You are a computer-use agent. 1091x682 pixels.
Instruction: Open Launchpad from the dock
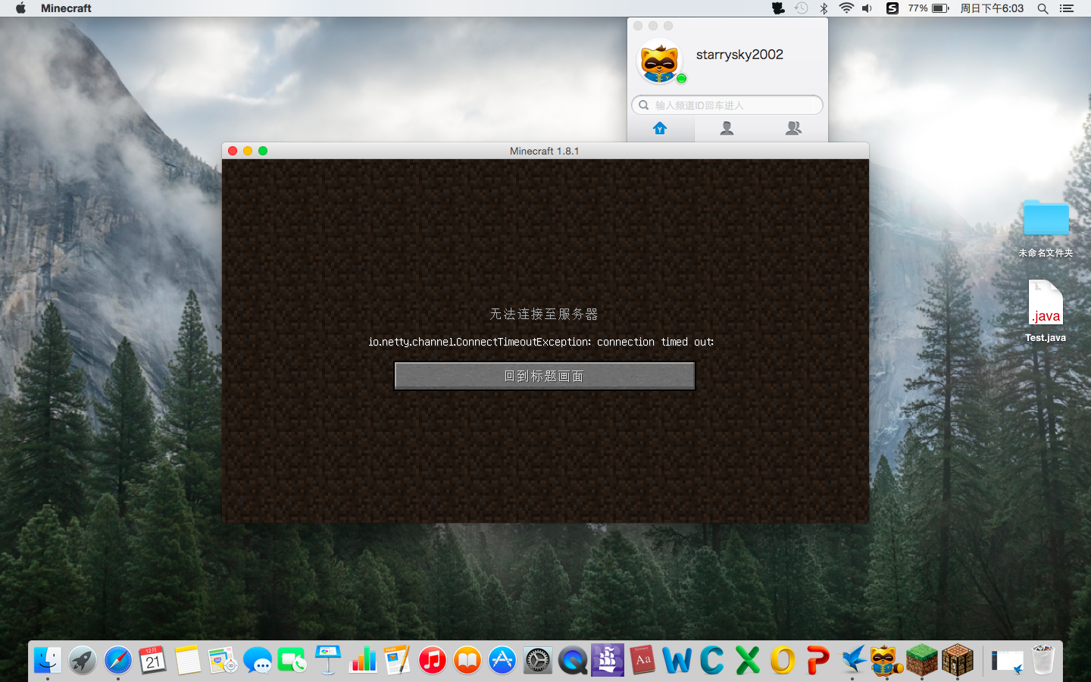[83, 660]
